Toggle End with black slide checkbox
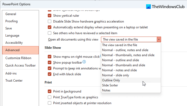Viewport: 187px width, 106px height. tap(49, 74)
